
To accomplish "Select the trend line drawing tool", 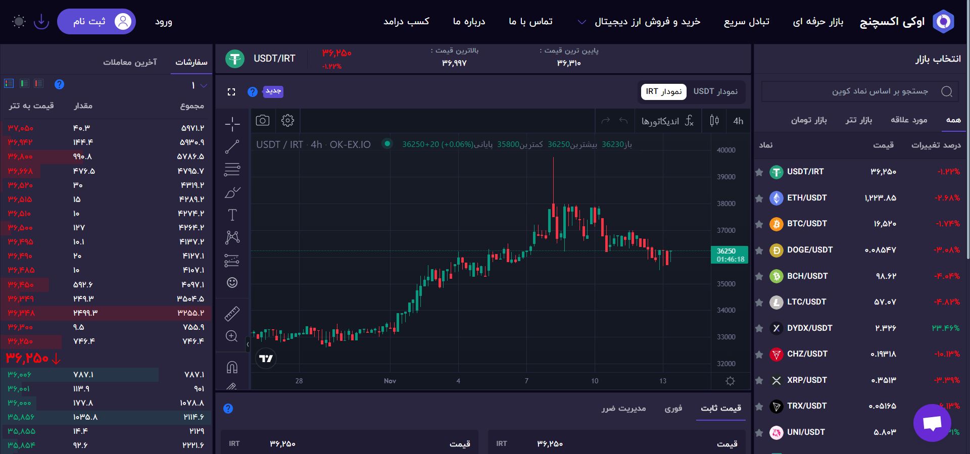I will pyautogui.click(x=232, y=147).
